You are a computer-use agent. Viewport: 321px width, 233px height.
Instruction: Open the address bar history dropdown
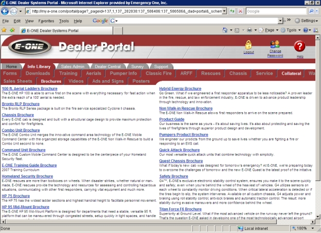click(225, 11)
